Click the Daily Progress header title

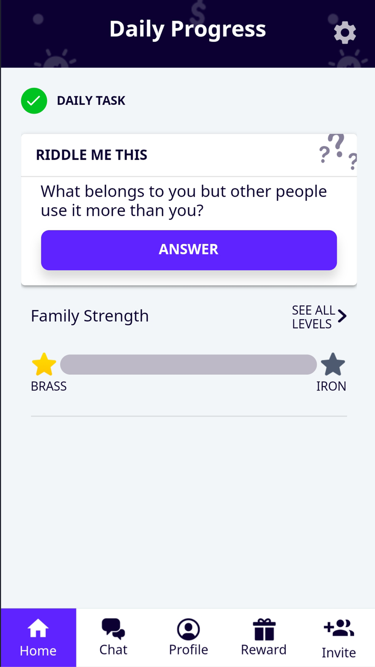coord(187,29)
